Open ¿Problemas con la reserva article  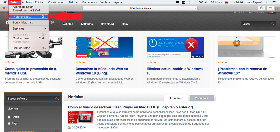[x=242, y=71]
